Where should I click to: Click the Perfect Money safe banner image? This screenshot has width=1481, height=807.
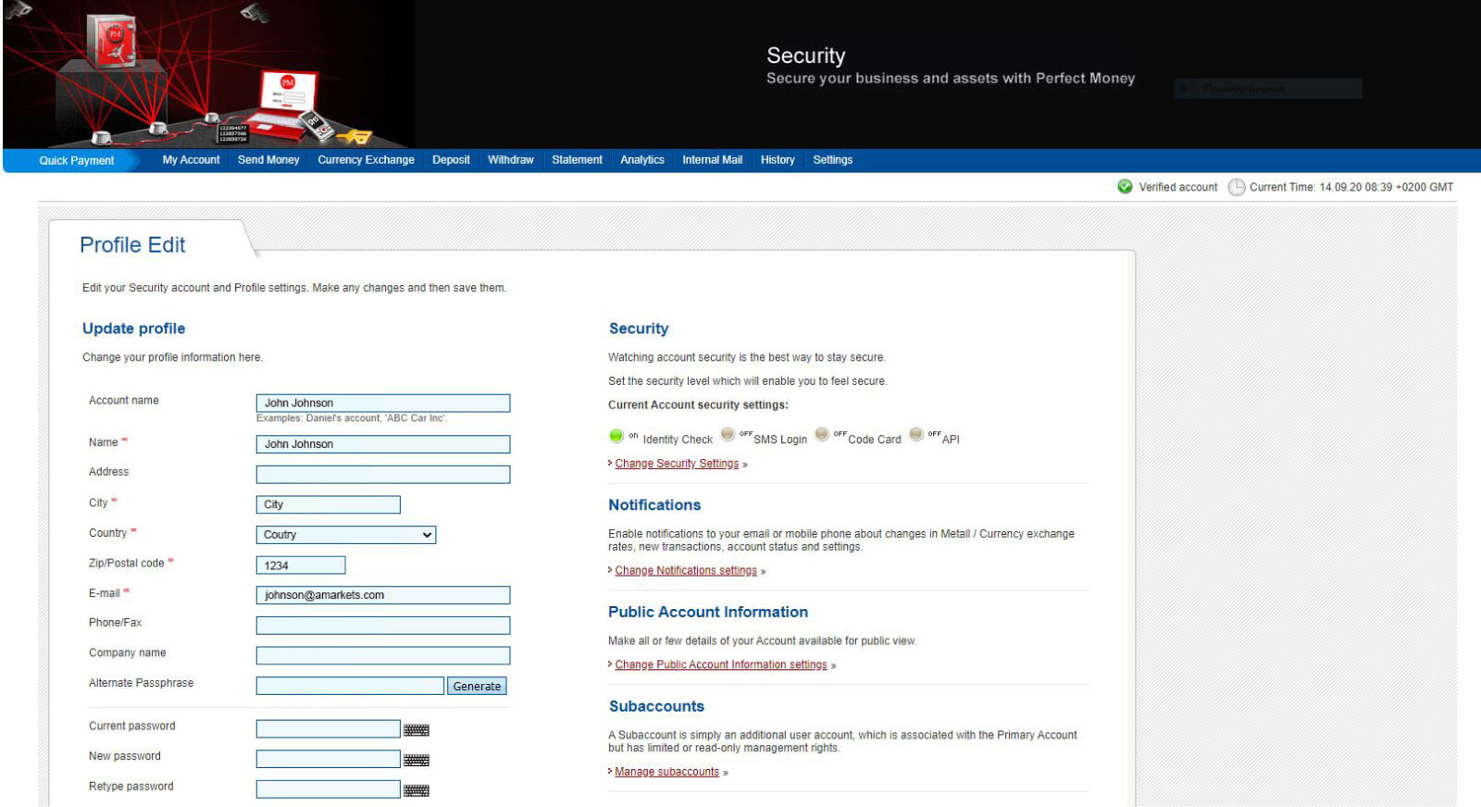208,74
